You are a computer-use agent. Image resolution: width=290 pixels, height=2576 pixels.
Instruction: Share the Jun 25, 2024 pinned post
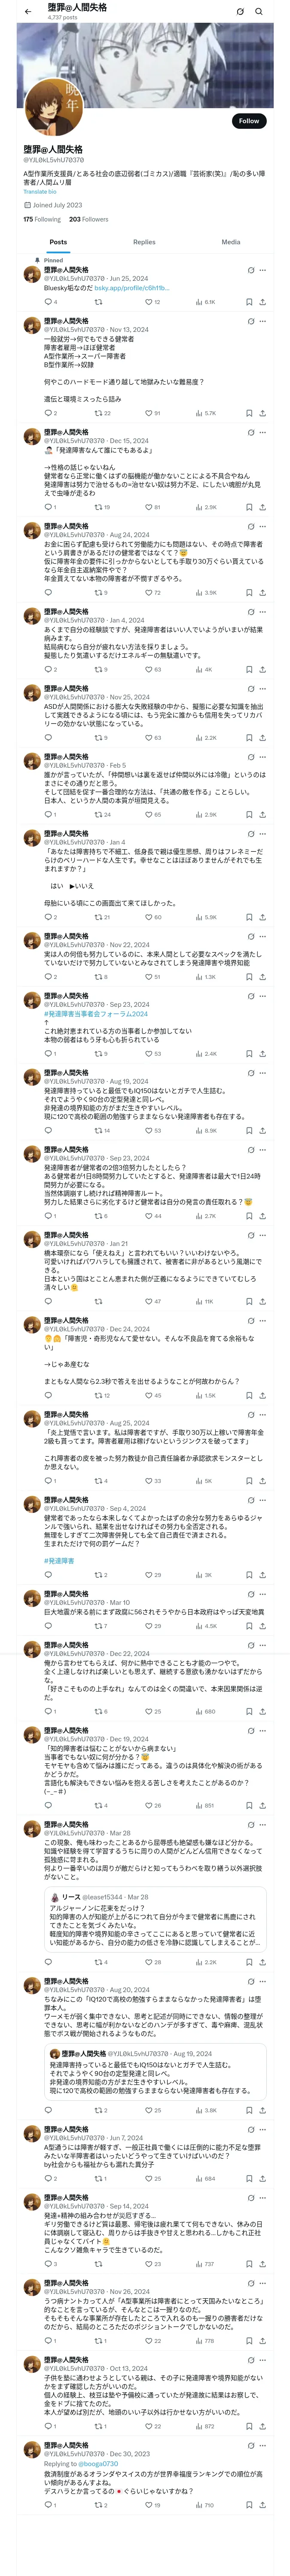point(263,301)
